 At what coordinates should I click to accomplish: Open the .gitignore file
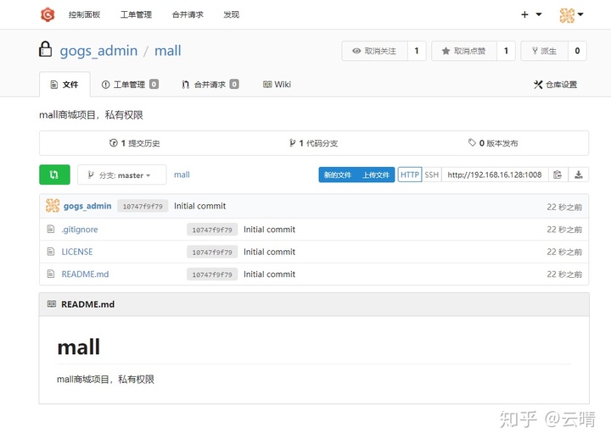80,230
